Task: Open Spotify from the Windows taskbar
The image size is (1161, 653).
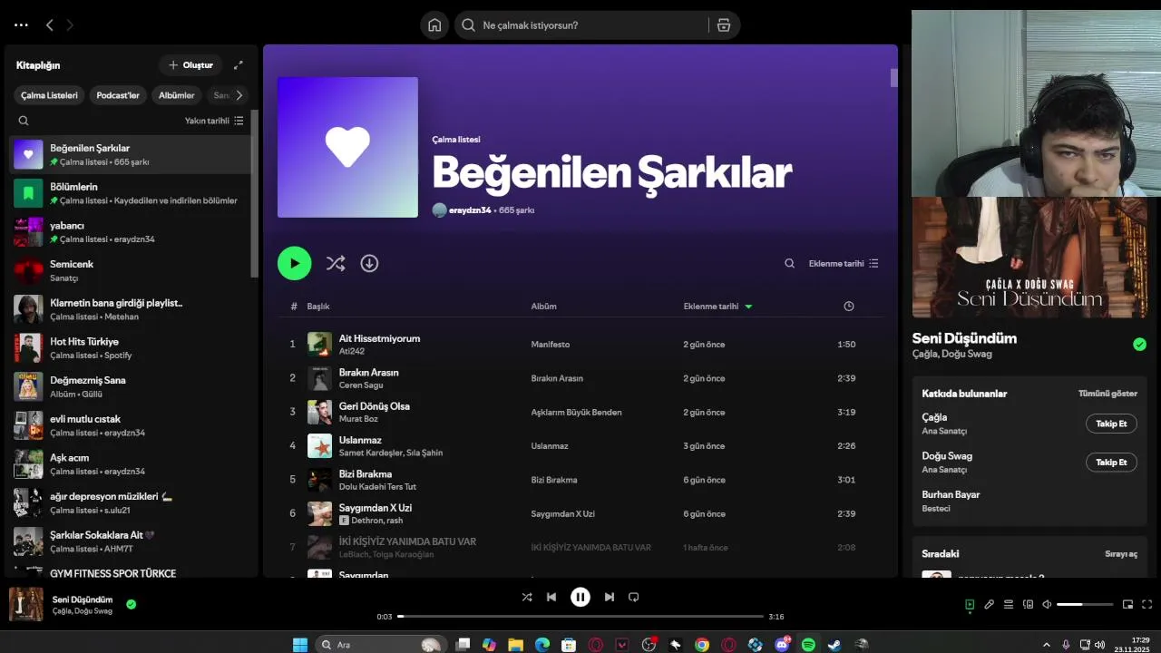Action: point(808,645)
